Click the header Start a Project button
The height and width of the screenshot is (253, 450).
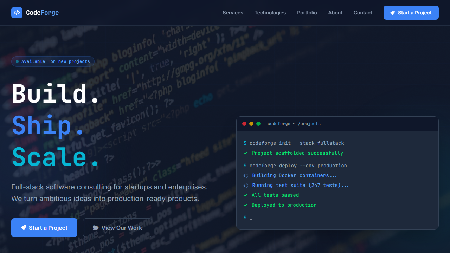[411, 13]
